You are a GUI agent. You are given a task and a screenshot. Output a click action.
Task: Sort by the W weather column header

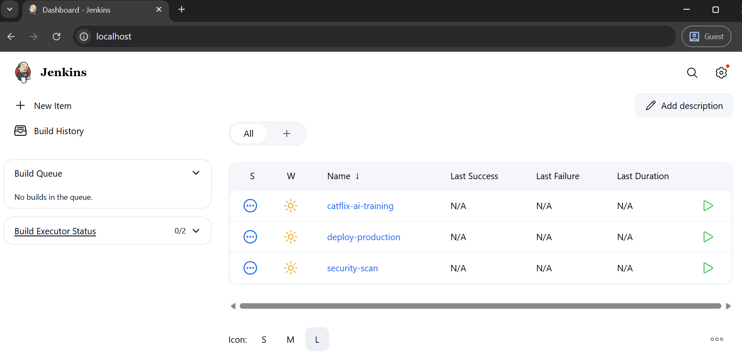[x=291, y=176]
